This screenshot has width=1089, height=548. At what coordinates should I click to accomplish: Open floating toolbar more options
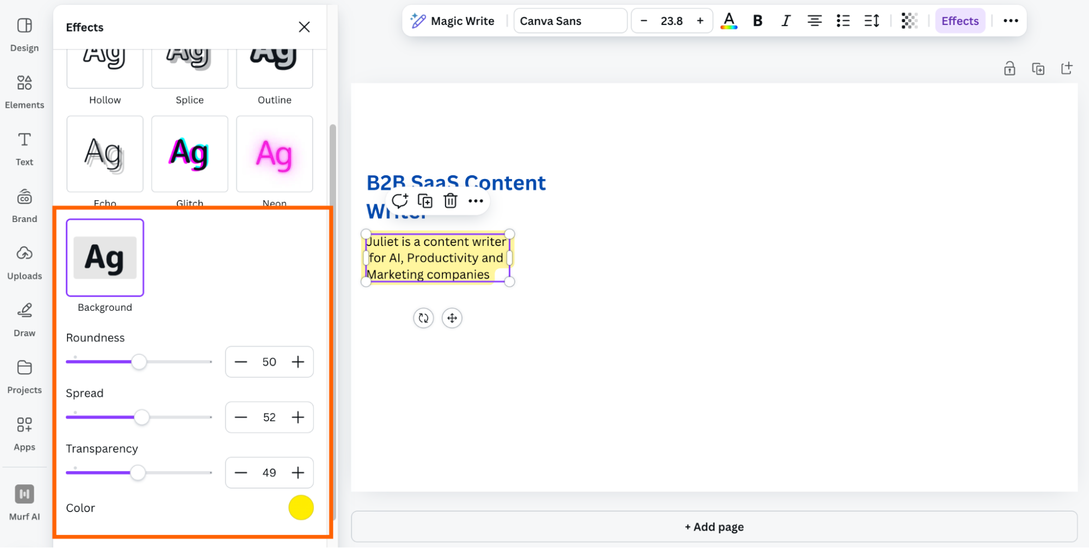476,201
